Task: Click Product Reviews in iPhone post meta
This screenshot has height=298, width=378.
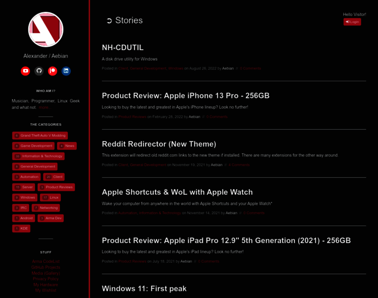Action: coord(132,117)
